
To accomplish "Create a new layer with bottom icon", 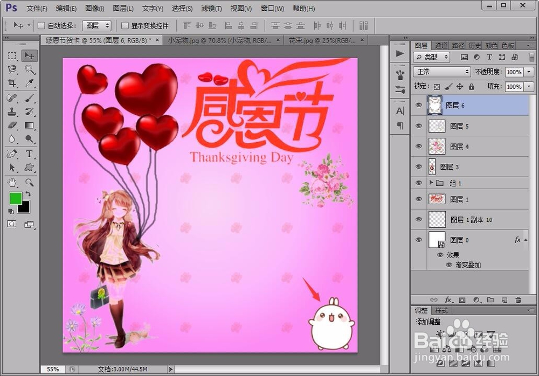I will 505,300.
